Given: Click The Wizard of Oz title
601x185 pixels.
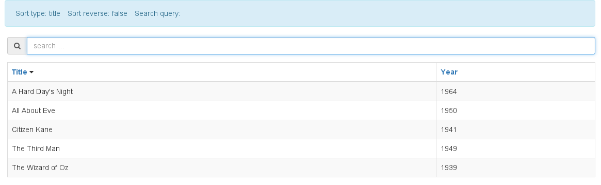Looking at the screenshot, I should [x=40, y=168].
